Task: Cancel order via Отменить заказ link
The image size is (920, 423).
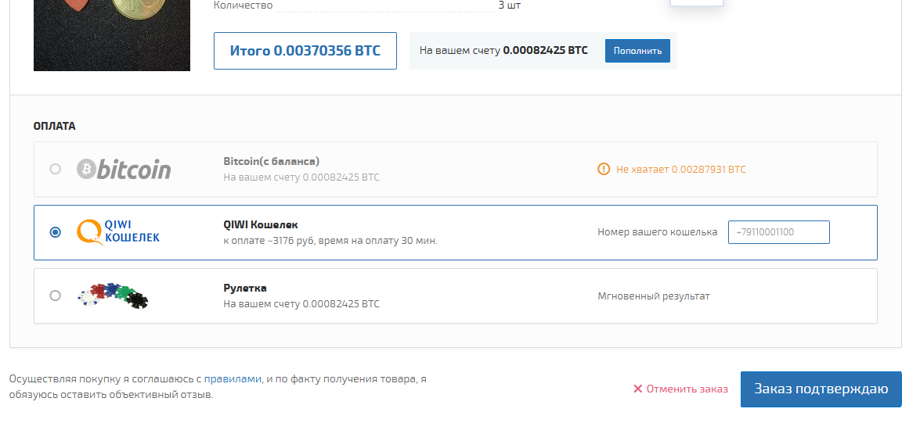Action: 680,389
